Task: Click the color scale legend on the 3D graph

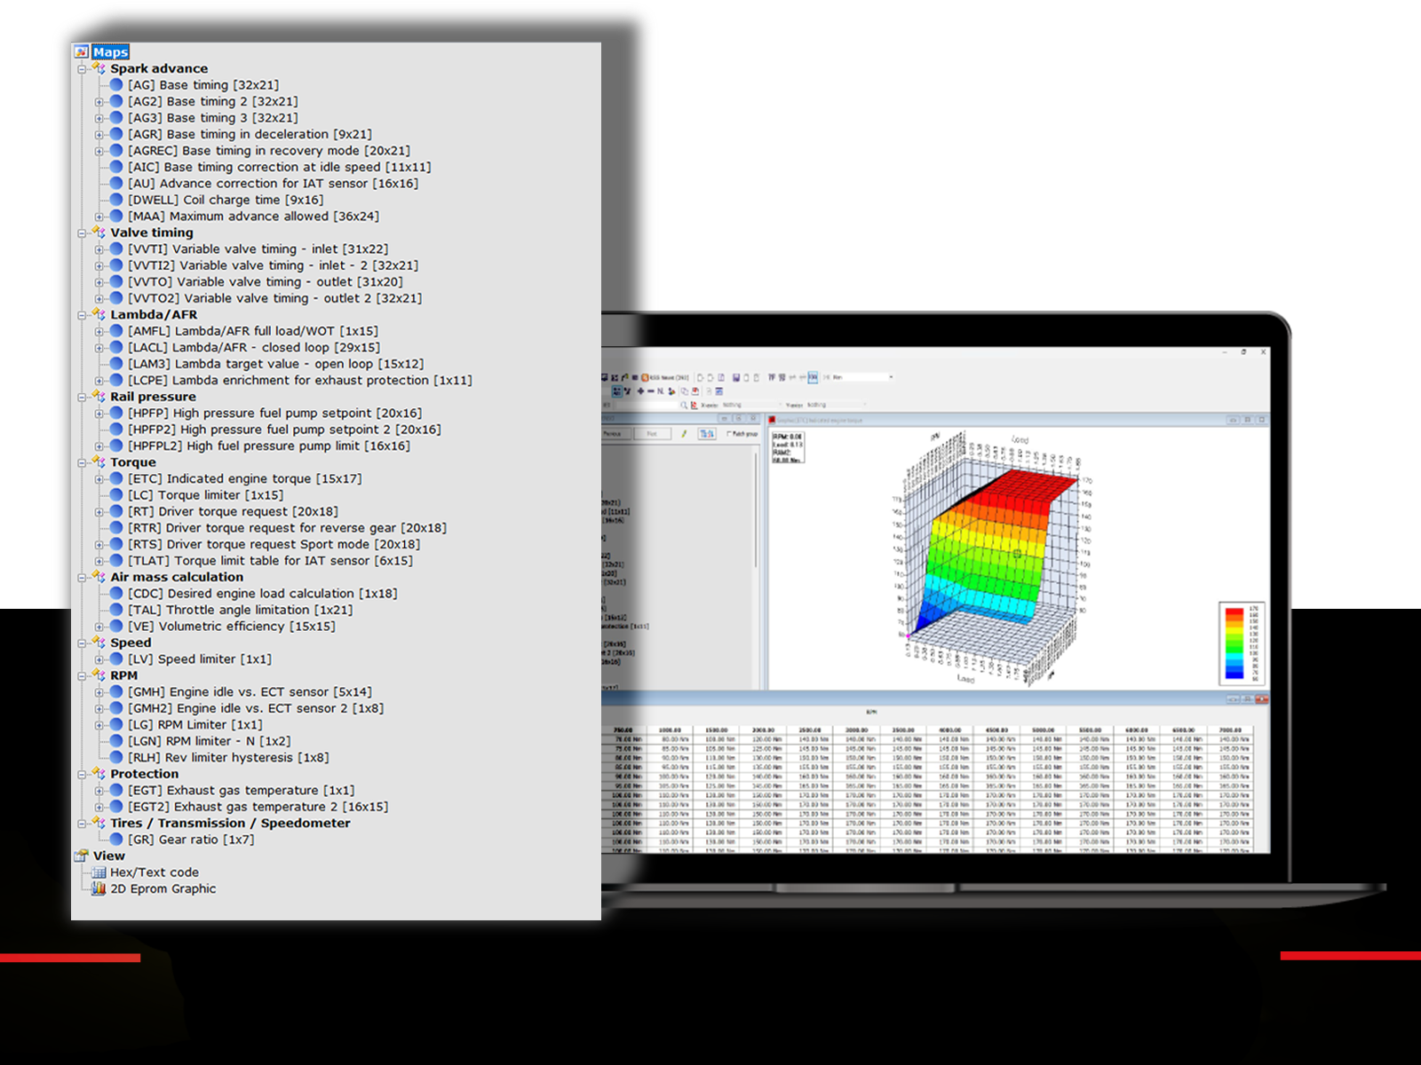Action: tap(1234, 643)
